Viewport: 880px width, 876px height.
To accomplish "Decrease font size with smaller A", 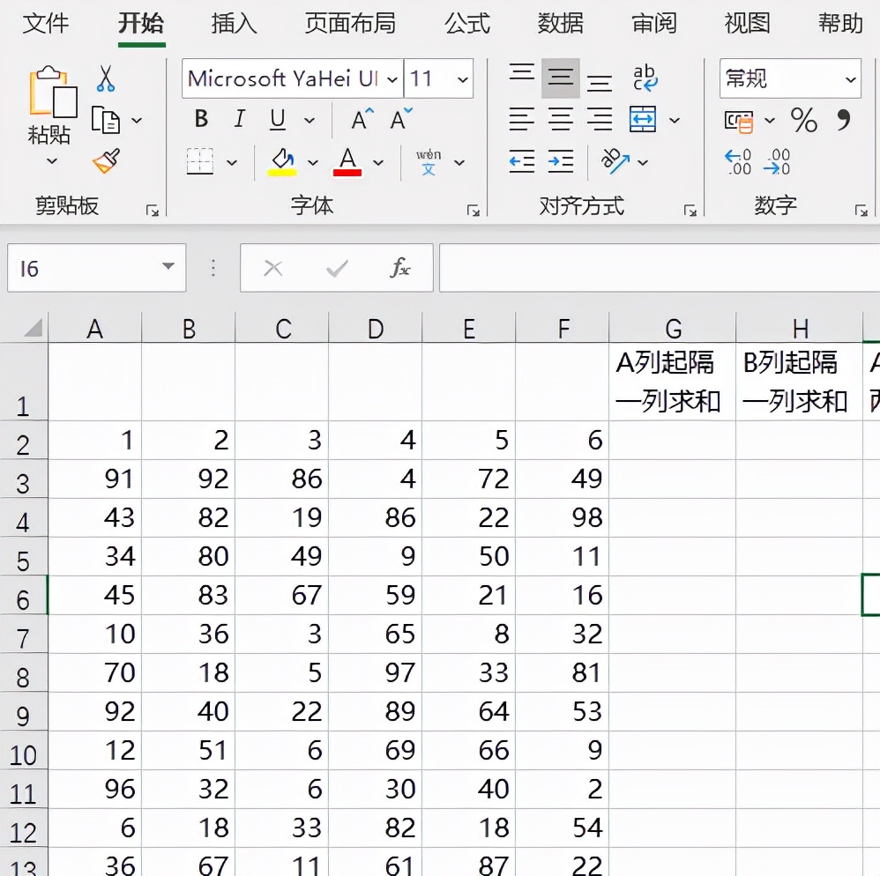I will (400, 119).
